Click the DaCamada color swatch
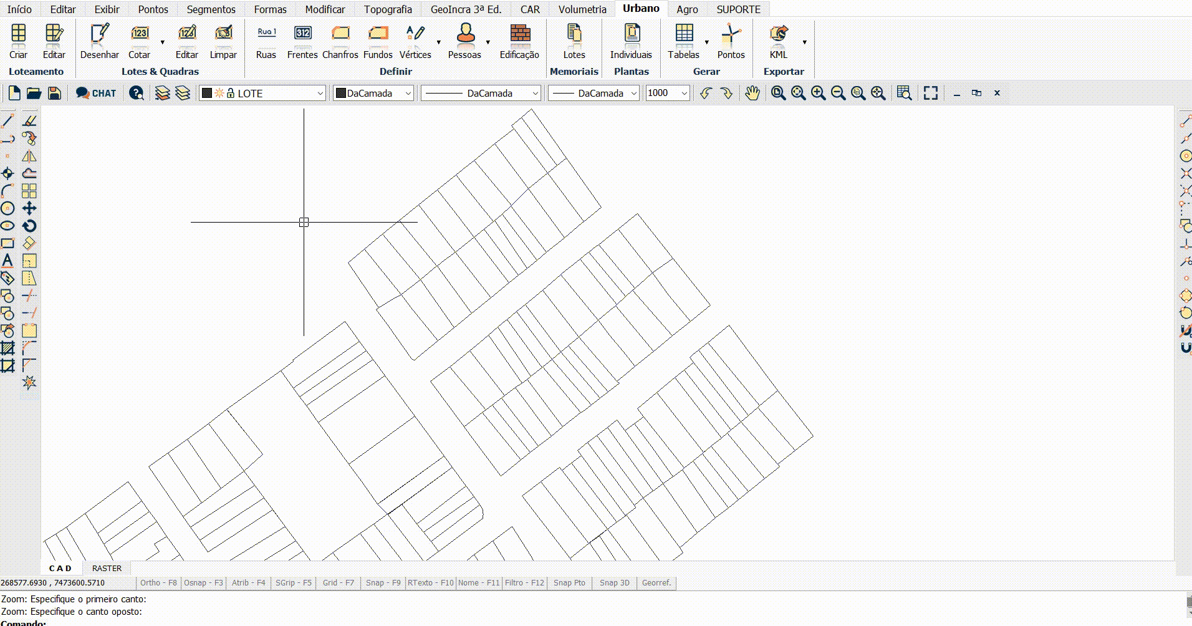Viewport: 1192px width, 626px height. (x=340, y=93)
